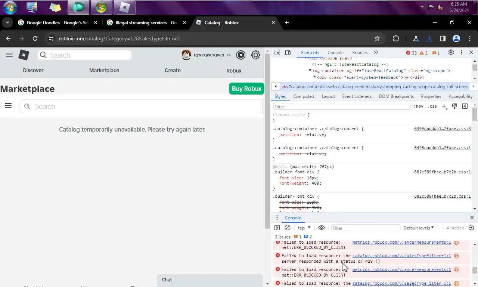Image resolution: width=478 pixels, height=287 pixels.
Task: Open 6495dadddb1…7faae.css:3 source link
Action: point(442,129)
